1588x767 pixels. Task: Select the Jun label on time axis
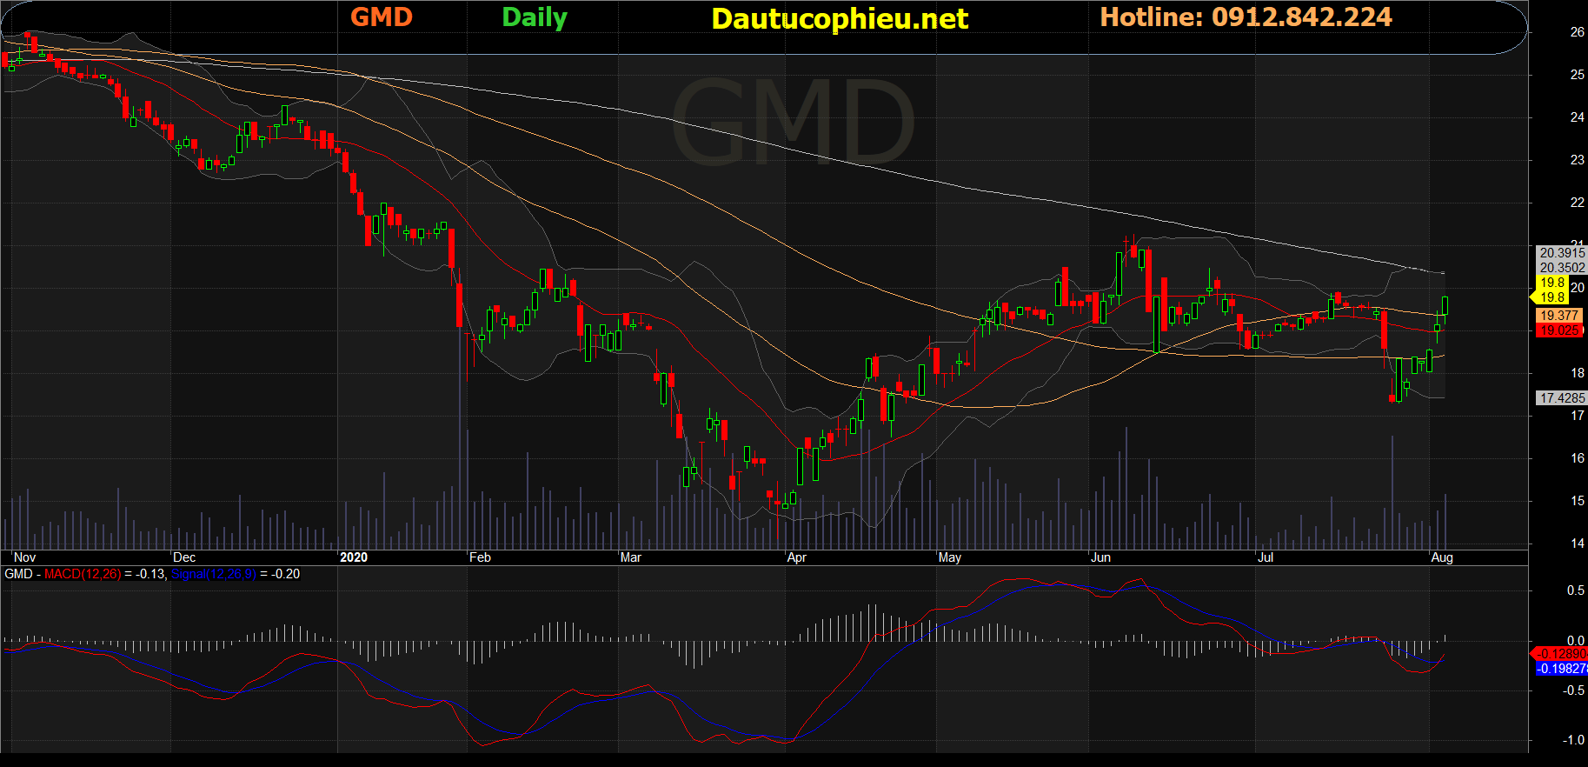(1100, 557)
